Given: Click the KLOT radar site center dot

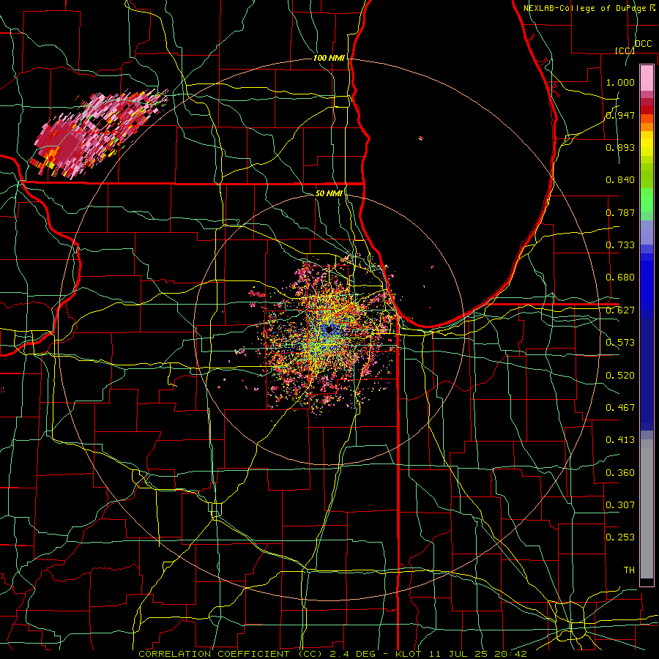Looking at the screenshot, I should (329, 329).
